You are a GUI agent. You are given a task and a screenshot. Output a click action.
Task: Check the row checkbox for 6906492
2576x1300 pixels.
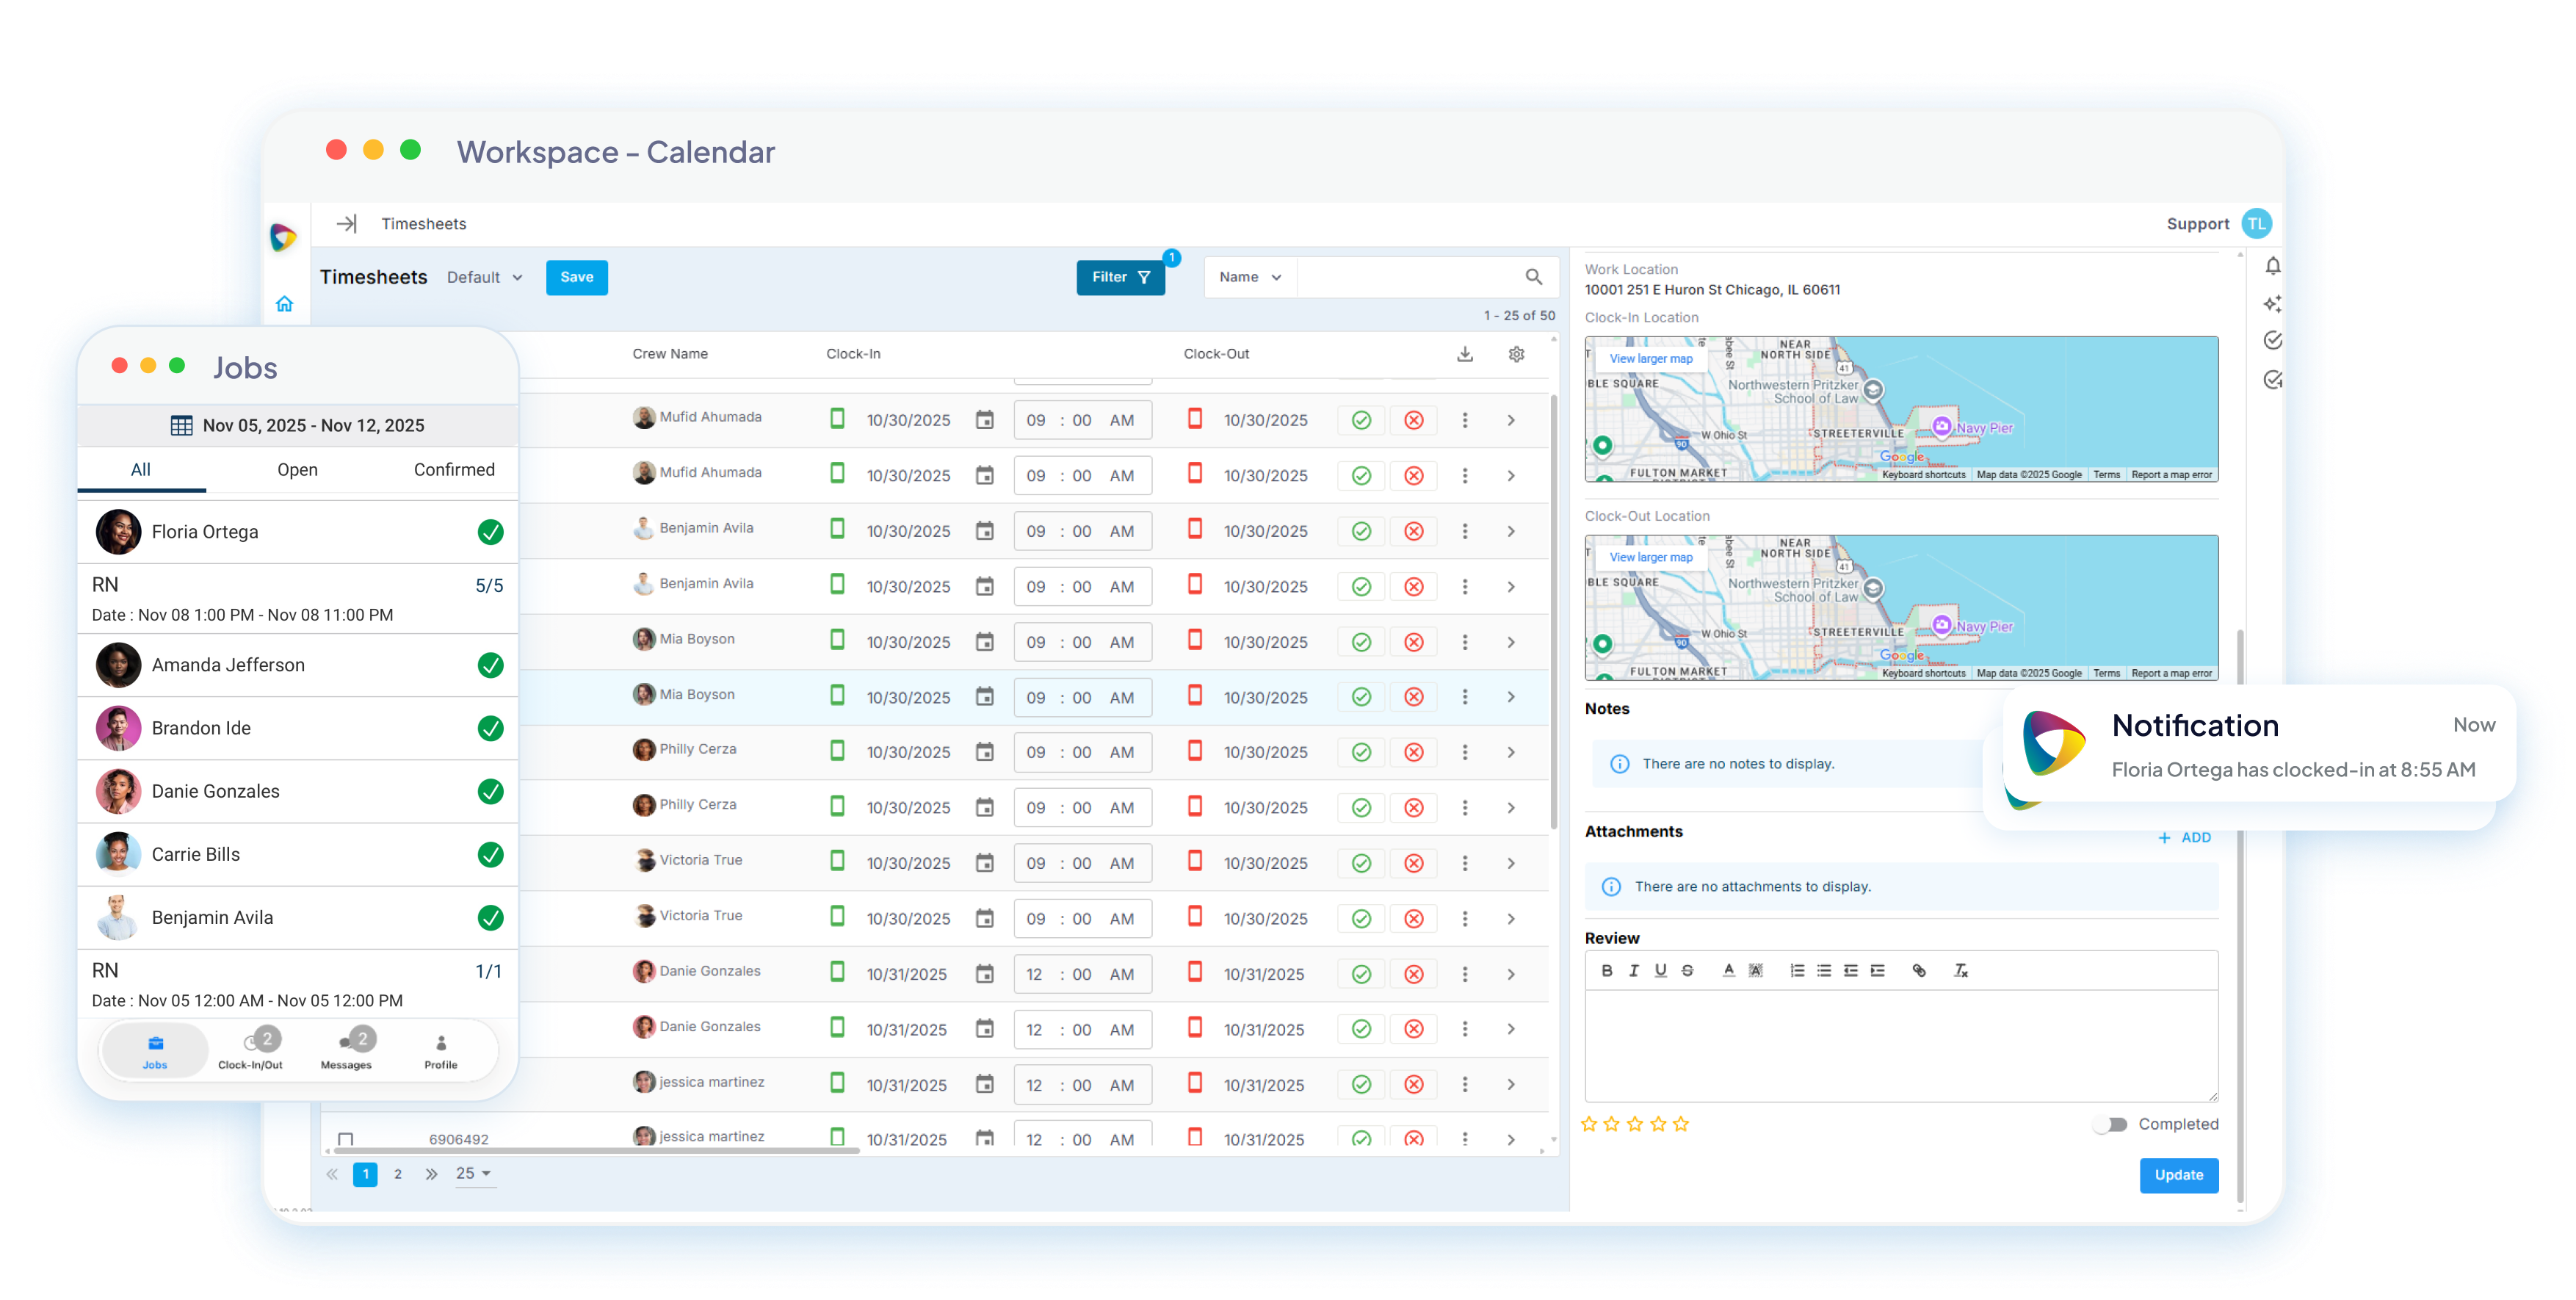(346, 1138)
